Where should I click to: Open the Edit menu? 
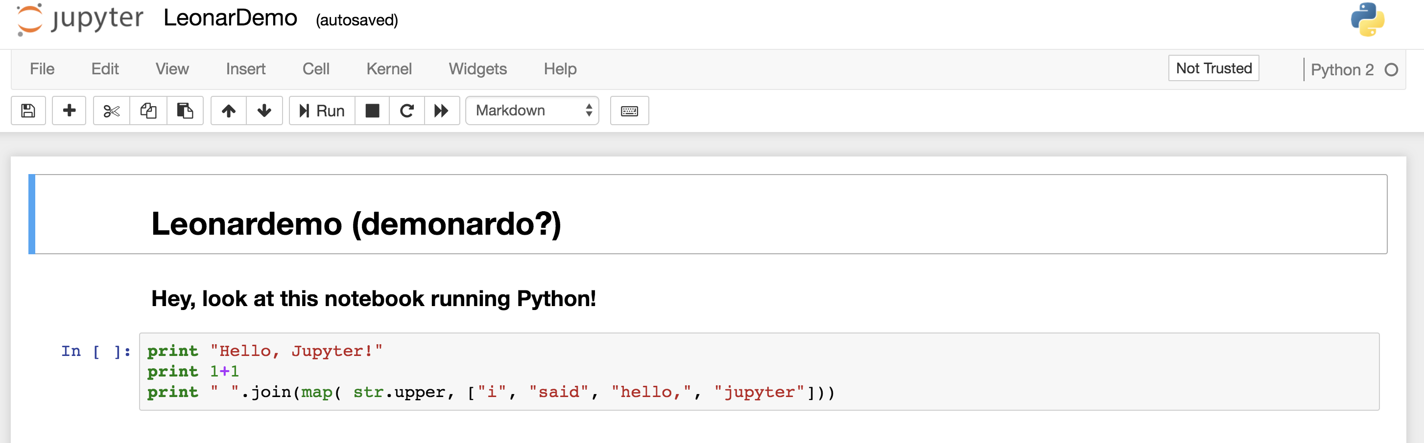(x=105, y=69)
